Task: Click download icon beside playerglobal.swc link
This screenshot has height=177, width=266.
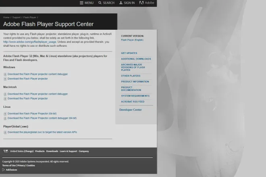Action: 5,132
